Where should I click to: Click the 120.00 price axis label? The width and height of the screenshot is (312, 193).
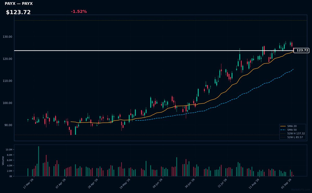(8, 59)
